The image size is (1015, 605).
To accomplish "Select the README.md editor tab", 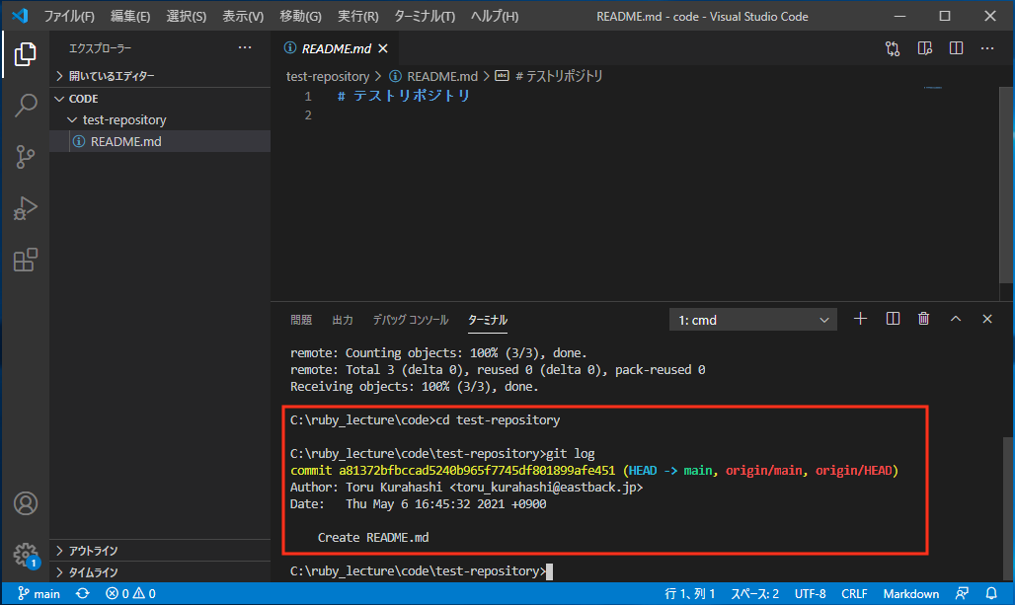I will 337,48.
